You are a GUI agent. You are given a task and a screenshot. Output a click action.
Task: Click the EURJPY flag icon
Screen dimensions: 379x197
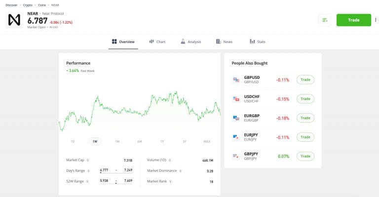[236, 137]
